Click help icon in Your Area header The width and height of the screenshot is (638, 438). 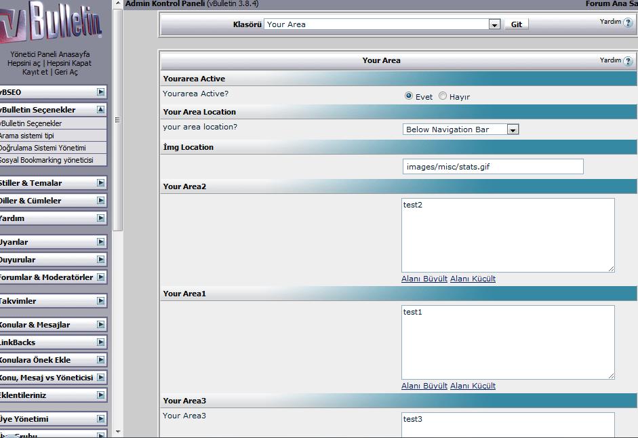point(628,61)
